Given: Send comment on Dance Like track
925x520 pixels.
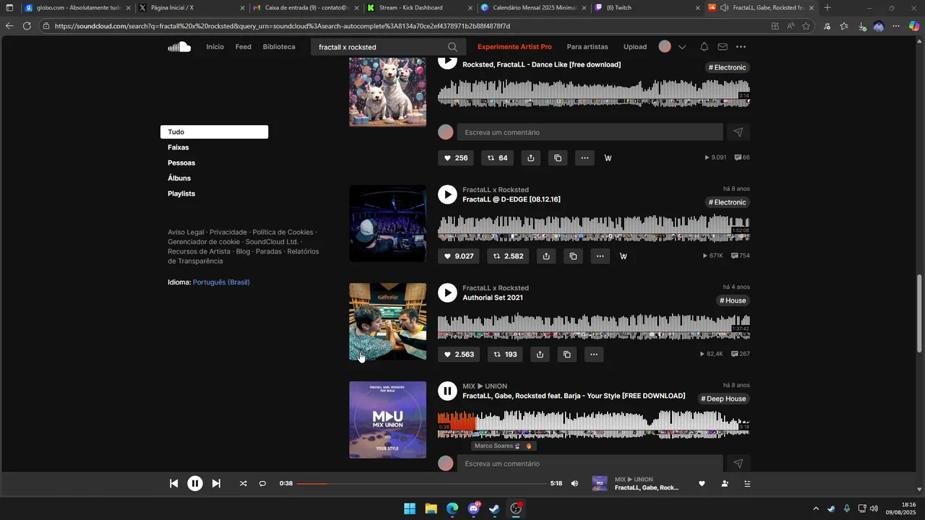Looking at the screenshot, I should point(738,132).
